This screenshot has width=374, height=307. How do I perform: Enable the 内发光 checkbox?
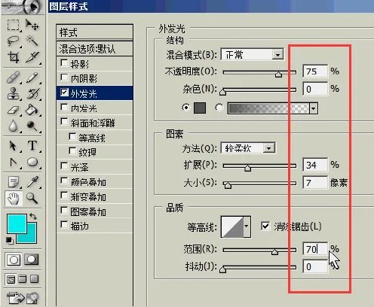pyautogui.click(x=64, y=108)
